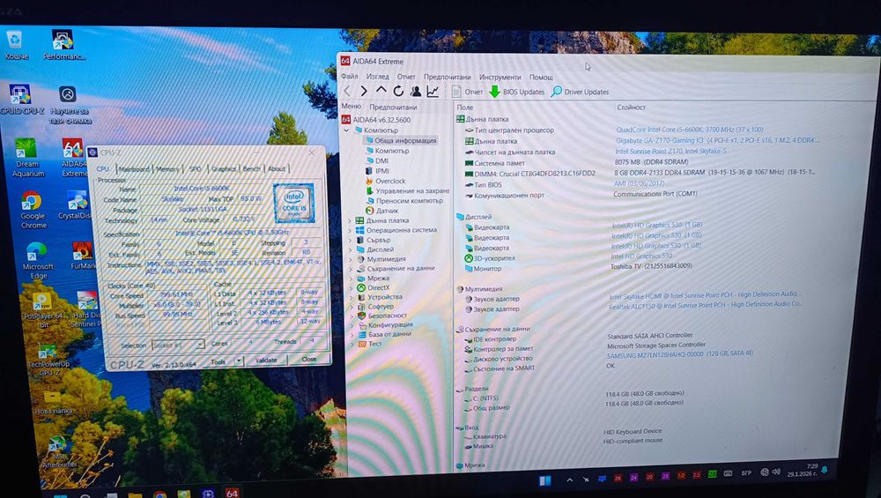Launch Dream Aquarium desktop shortcut
The height and width of the screenshot is (498, 881).
click(26, 158)
